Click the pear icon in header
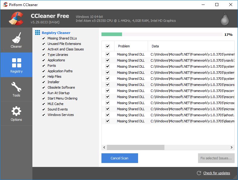238x180 pixels. 225,19
